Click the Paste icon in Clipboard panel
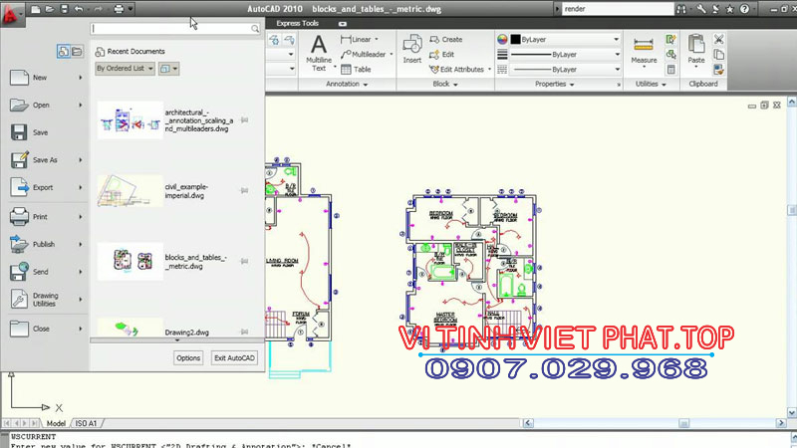797x448 pixels. click(696, 49)
